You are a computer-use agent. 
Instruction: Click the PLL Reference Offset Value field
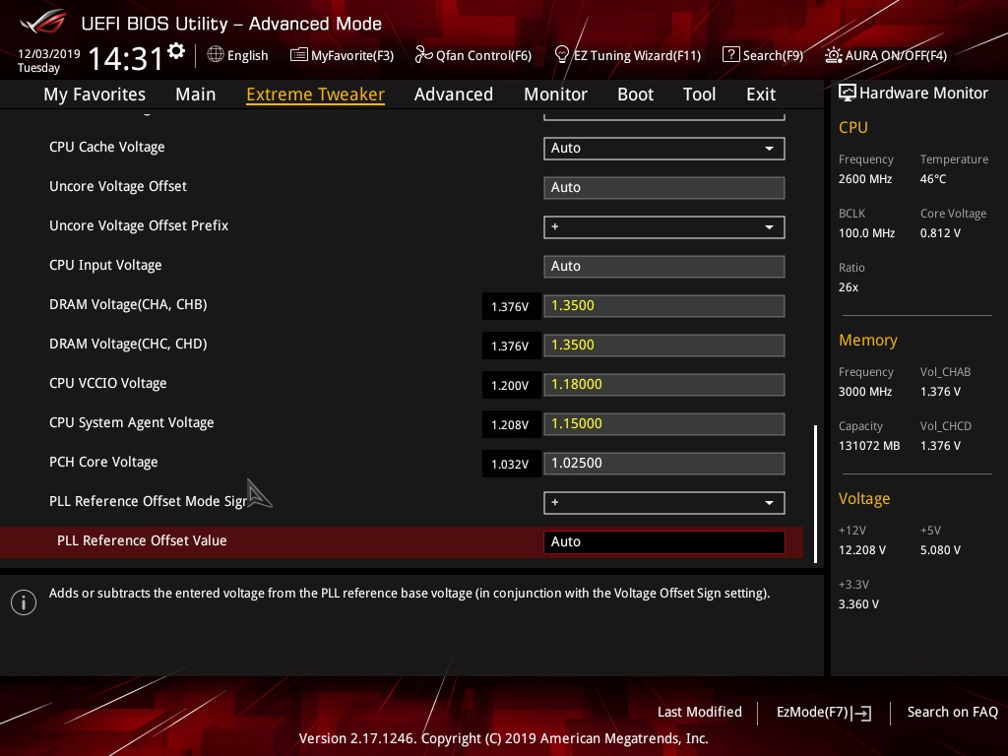664,541
